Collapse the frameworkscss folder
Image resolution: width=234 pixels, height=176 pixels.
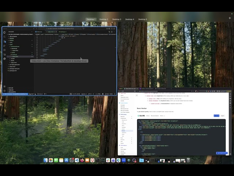tap(15, 47)
